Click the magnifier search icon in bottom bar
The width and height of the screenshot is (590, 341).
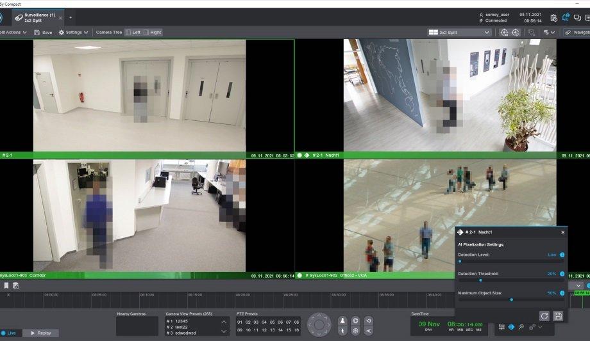(521, 327)
